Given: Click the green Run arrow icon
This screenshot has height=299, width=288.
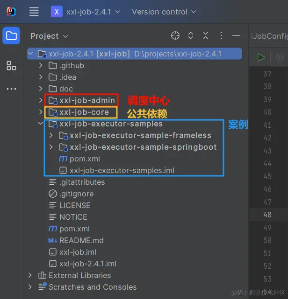Looking at the screenshot, I should pyautogui.click(x=261, y=57).
